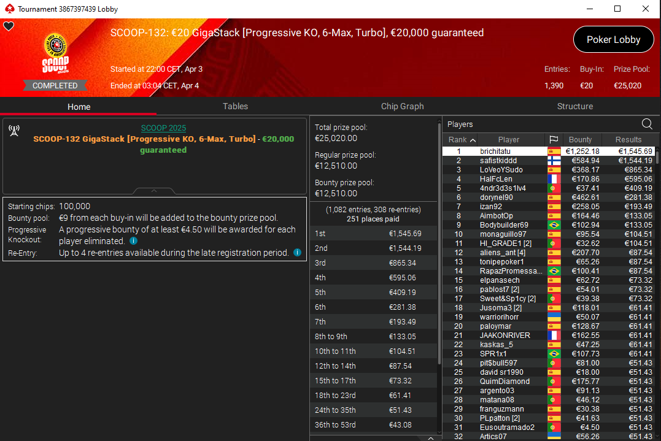Image resolution: width=661 pixels, height=441 pixels.
Task: Close the Tournament Lobby window
Action: (646, 9)
